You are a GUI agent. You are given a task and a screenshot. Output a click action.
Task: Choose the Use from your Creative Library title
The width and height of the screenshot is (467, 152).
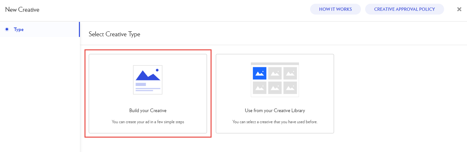tap(275, 110)
